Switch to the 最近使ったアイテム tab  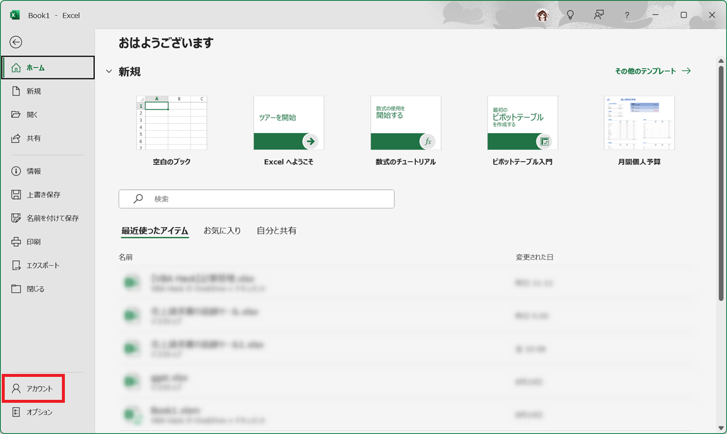155,231
